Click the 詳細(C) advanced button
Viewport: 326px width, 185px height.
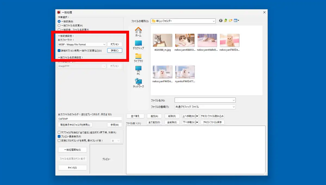(x=115, y=51)
